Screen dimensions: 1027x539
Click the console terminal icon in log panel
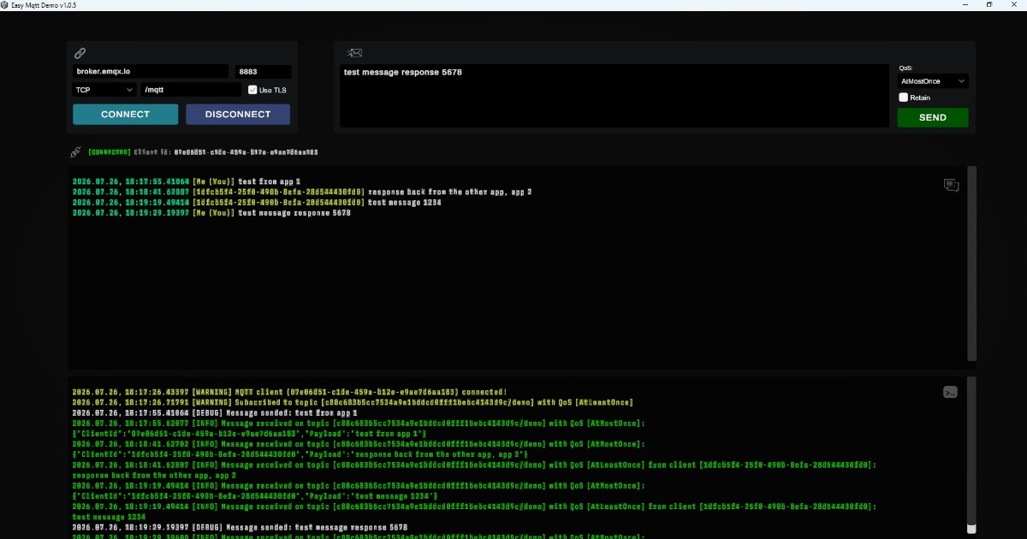coord(950,392)
